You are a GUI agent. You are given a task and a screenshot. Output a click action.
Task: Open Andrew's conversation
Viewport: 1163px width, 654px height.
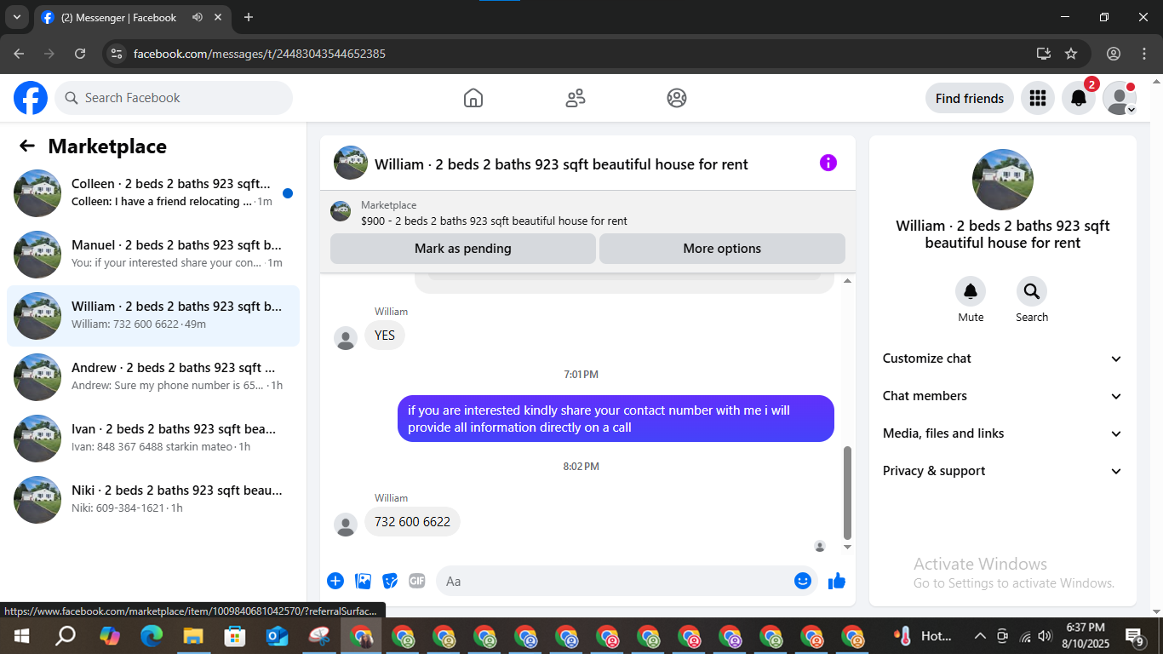pos(153,377)
